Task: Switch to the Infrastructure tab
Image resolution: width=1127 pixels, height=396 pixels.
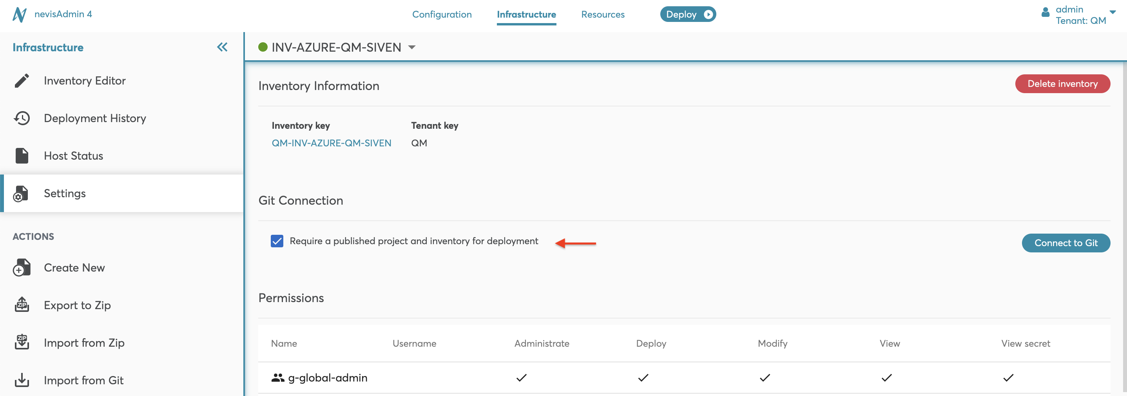Action: click(526, 14)
